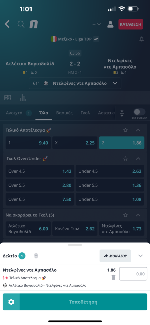Open search with the magnifier icon

(21, 24)
